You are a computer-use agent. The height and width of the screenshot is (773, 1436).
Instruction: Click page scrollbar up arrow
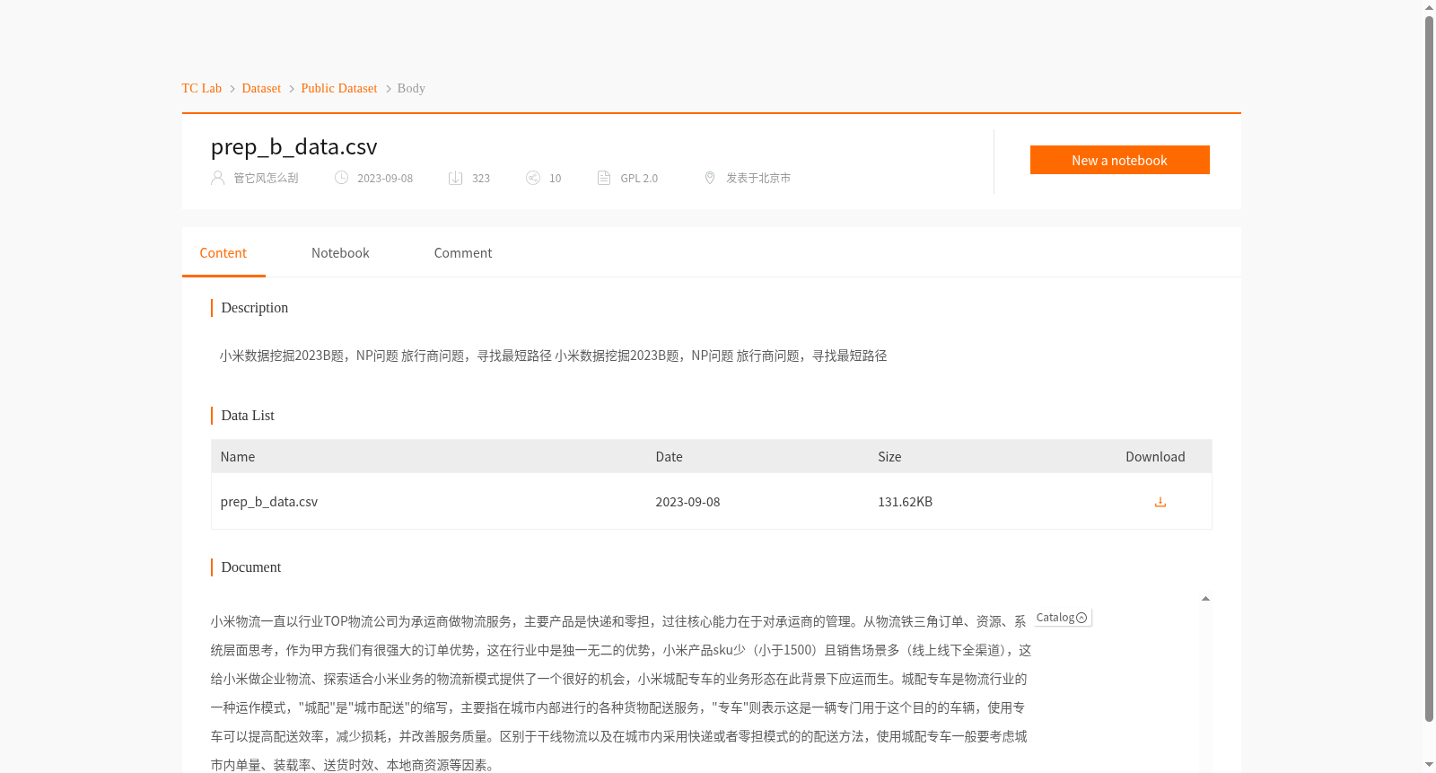point(1429,7)
